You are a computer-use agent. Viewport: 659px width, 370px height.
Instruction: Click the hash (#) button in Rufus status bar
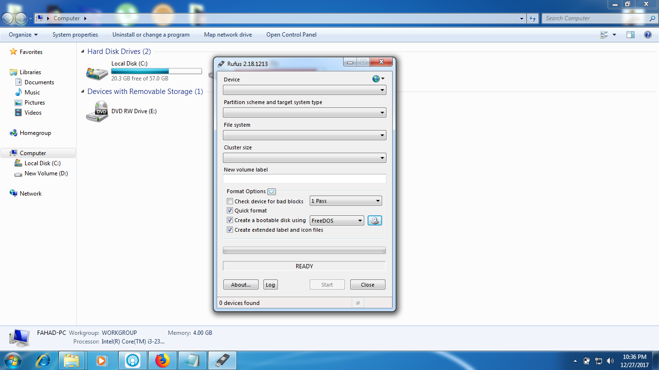[358, 303]
